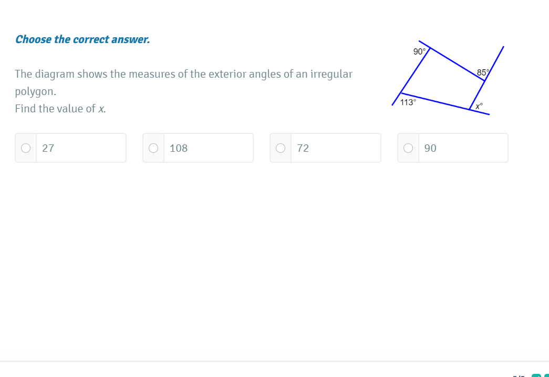This screenshot has width=549, height=377.
Task: Click the 85° angle label in the diagram
Action: pyautogui.click(x=483, y=72)
